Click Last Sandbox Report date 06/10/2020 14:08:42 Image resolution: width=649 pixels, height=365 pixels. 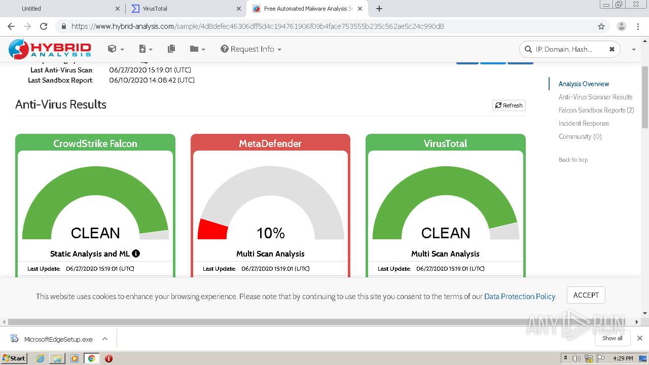[152, 80]
